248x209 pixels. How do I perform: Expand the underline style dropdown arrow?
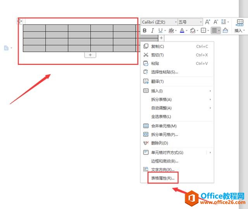tap(165, 31)
